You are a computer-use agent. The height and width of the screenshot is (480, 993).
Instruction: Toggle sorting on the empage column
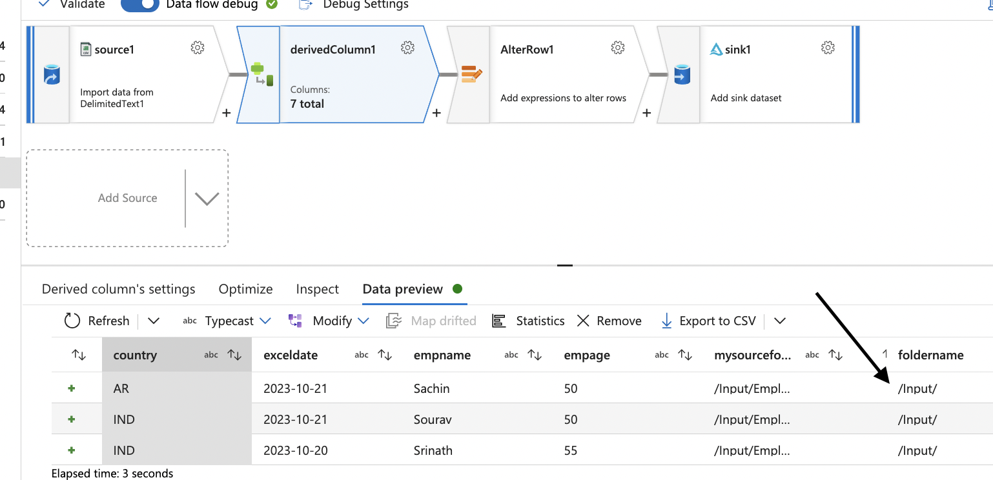tap(685, 355)
